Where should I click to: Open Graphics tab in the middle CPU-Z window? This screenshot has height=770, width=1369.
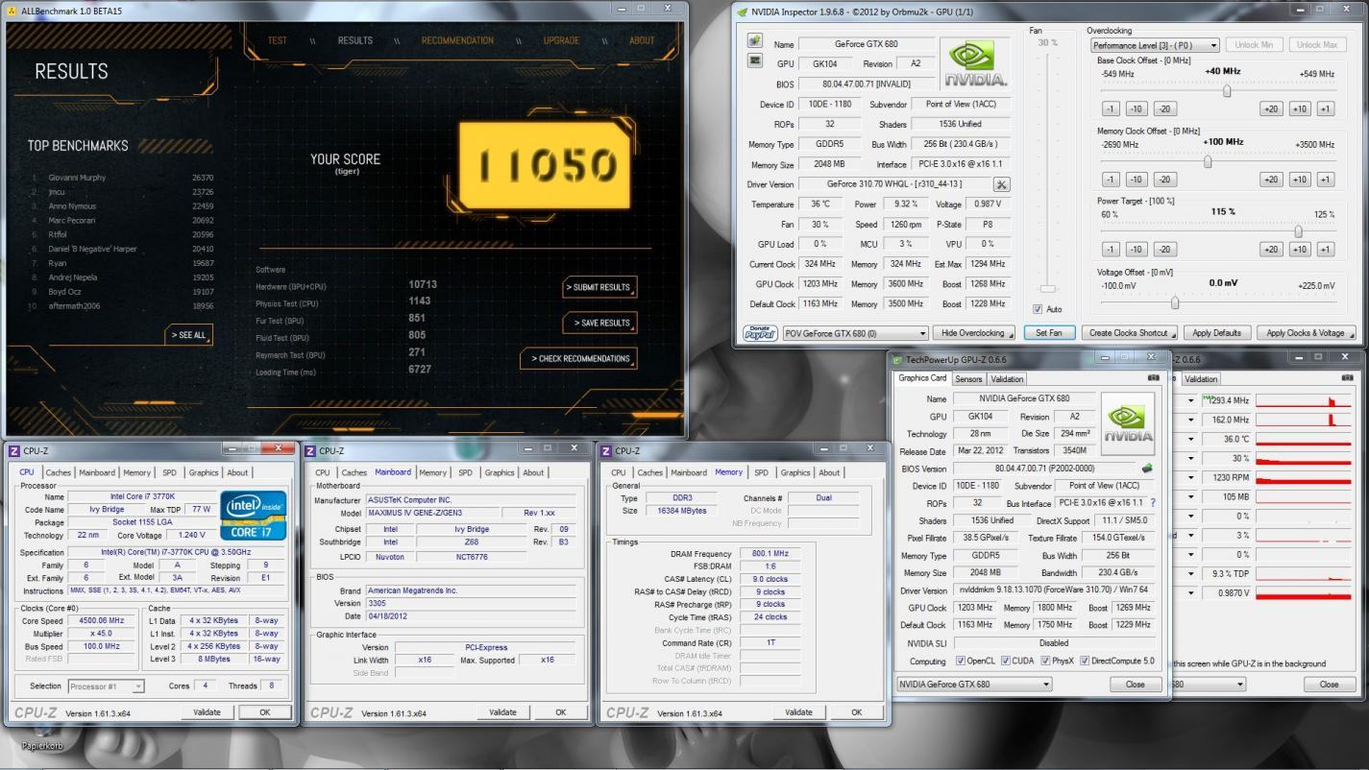click(499, 472)
